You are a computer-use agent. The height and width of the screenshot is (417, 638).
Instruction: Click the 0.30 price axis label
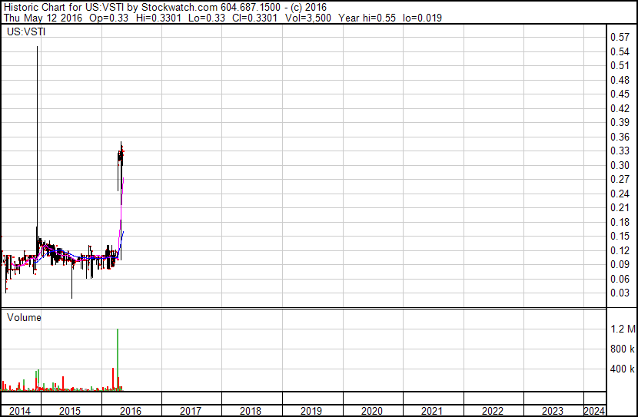(620, 165)
